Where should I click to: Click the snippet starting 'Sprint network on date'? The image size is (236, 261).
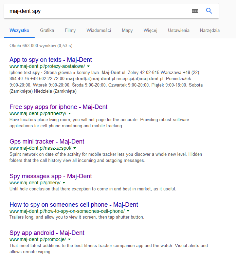pos(106,157)
